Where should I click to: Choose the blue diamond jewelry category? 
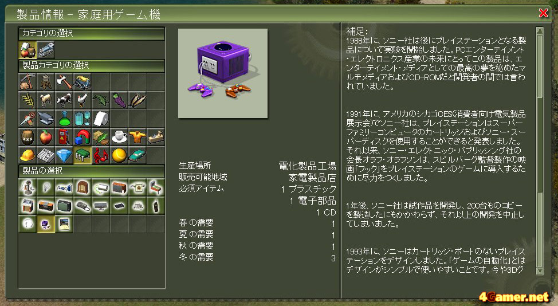(x=64, y=155)
